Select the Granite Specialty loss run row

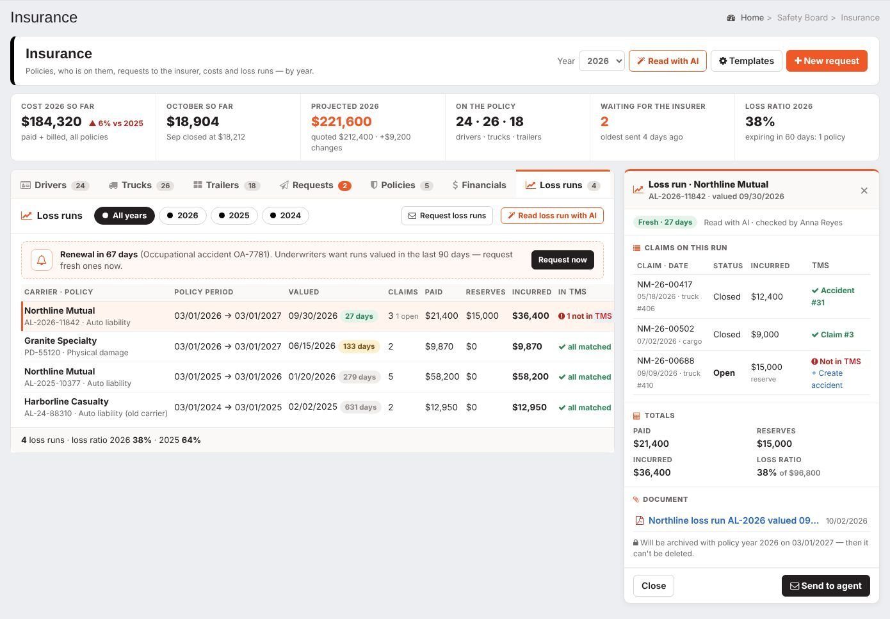[x=318, y=346]
